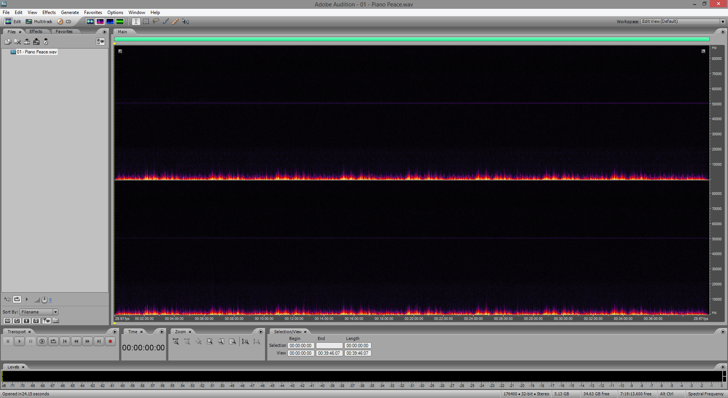Open the Effects menu
The image size is (728, 398).
(x=49, y=13)
